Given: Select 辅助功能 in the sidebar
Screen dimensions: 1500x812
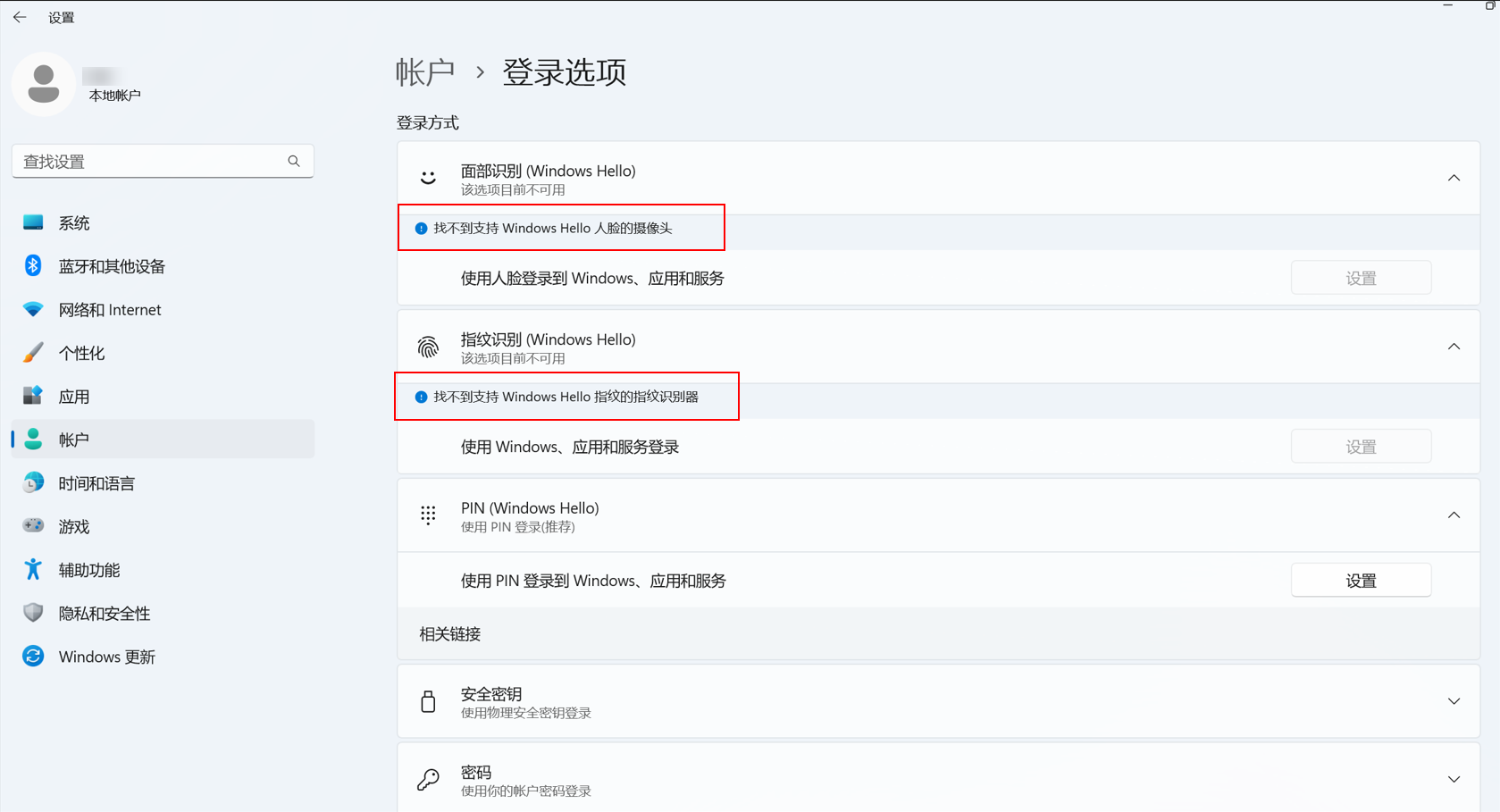Looking at the screenshot, I should coord(89,570).
